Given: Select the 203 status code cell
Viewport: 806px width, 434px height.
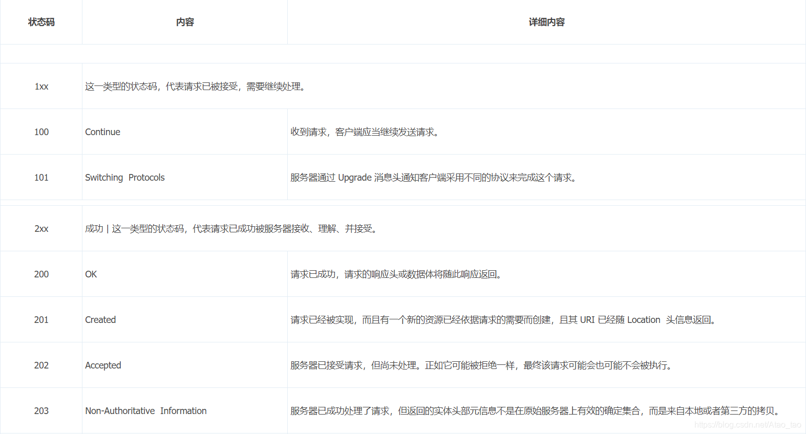Looking at the screenshot, I should point(41,411).
